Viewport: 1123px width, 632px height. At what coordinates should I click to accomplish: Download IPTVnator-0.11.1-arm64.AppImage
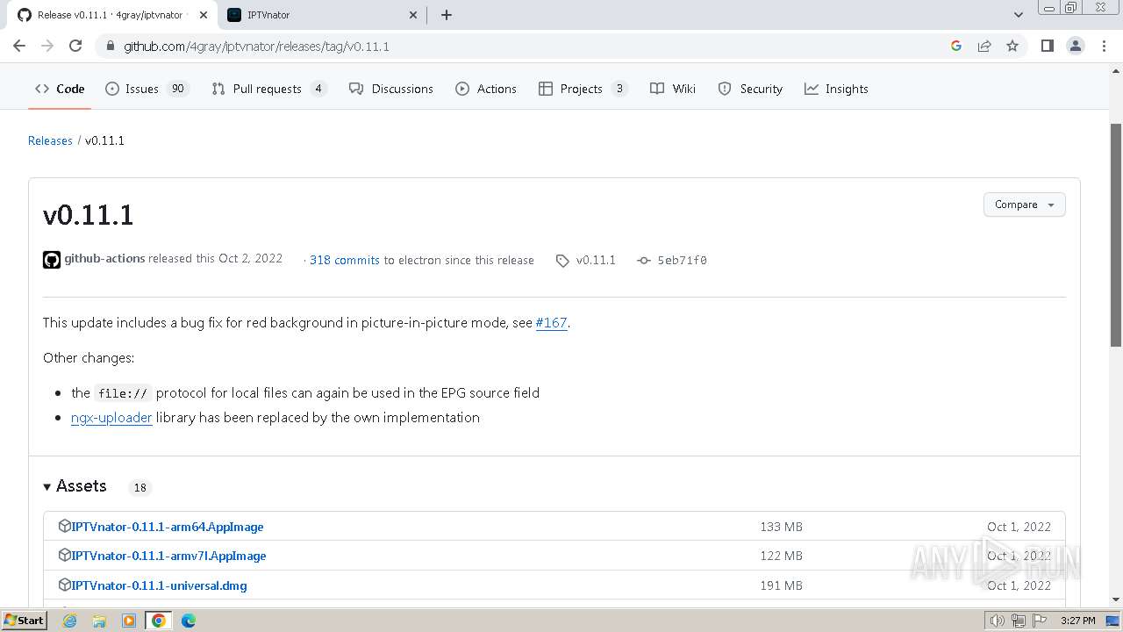coord(168,527)
